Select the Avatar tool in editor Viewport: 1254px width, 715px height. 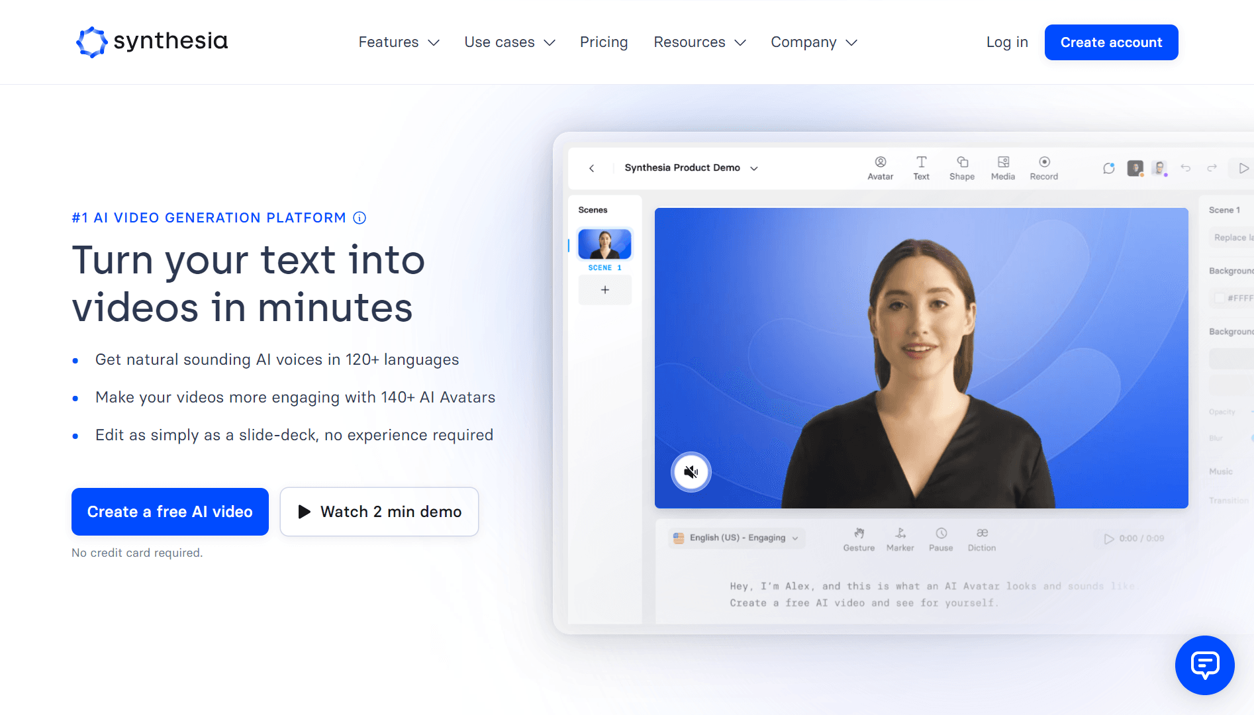[x=880, y=168]
